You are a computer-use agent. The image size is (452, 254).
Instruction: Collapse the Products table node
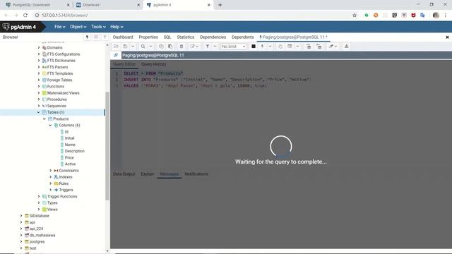pyautogui.click(x=44, y=119)
